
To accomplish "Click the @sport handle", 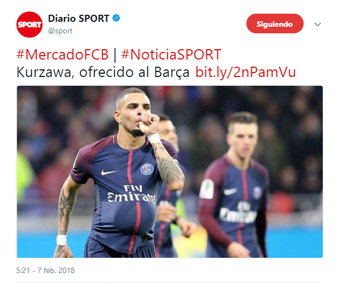I will click(x=60, y=31).
